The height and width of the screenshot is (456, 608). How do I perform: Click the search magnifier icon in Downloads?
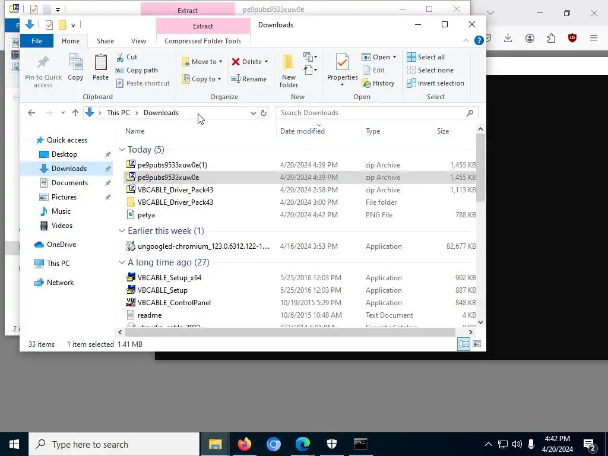coord(470,113)
